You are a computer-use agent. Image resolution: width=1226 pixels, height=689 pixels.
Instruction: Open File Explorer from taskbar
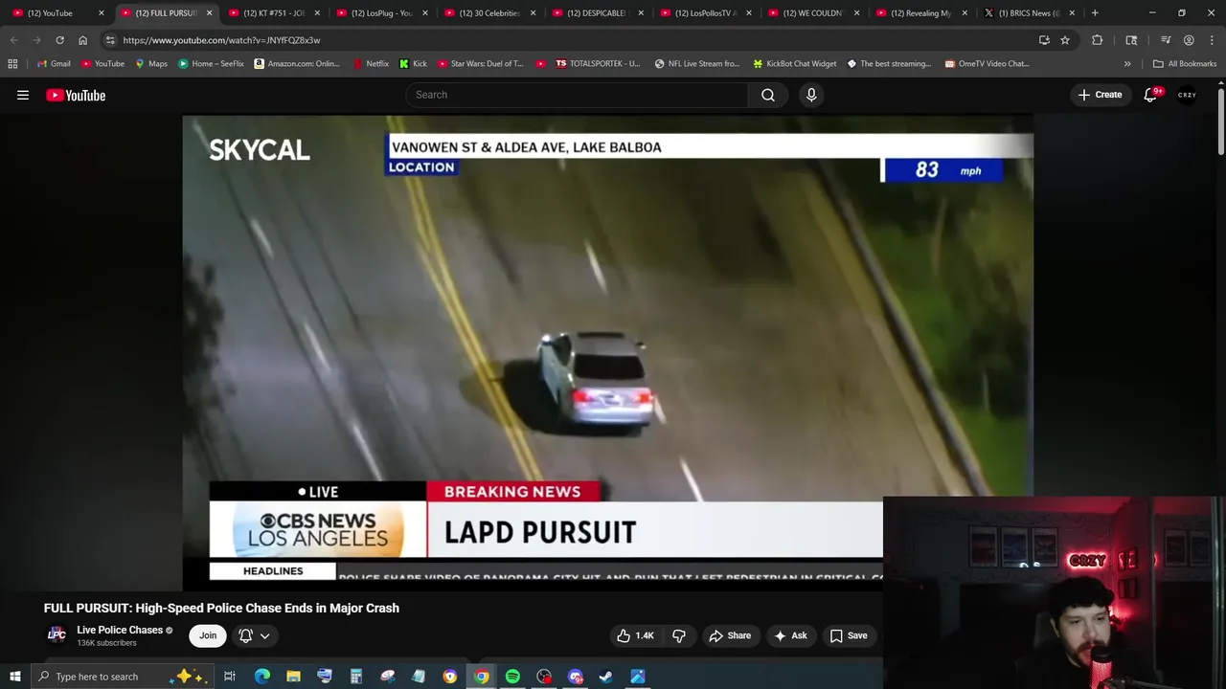tap(293, 677)
